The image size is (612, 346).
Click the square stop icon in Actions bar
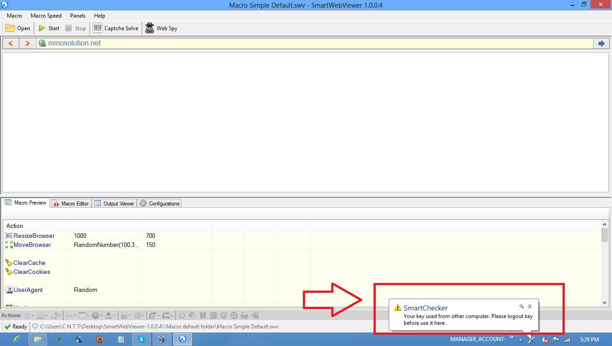tap(213, 315)
